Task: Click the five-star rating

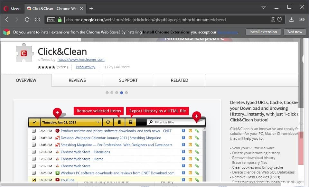Action: point(46,67)
